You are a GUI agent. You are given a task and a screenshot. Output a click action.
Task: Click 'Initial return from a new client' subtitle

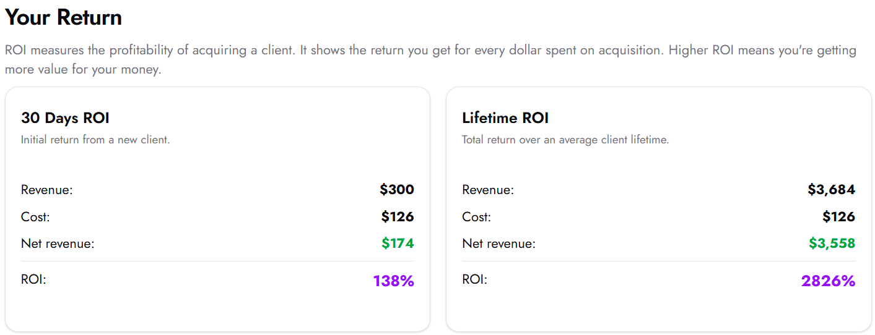(95, 140)
